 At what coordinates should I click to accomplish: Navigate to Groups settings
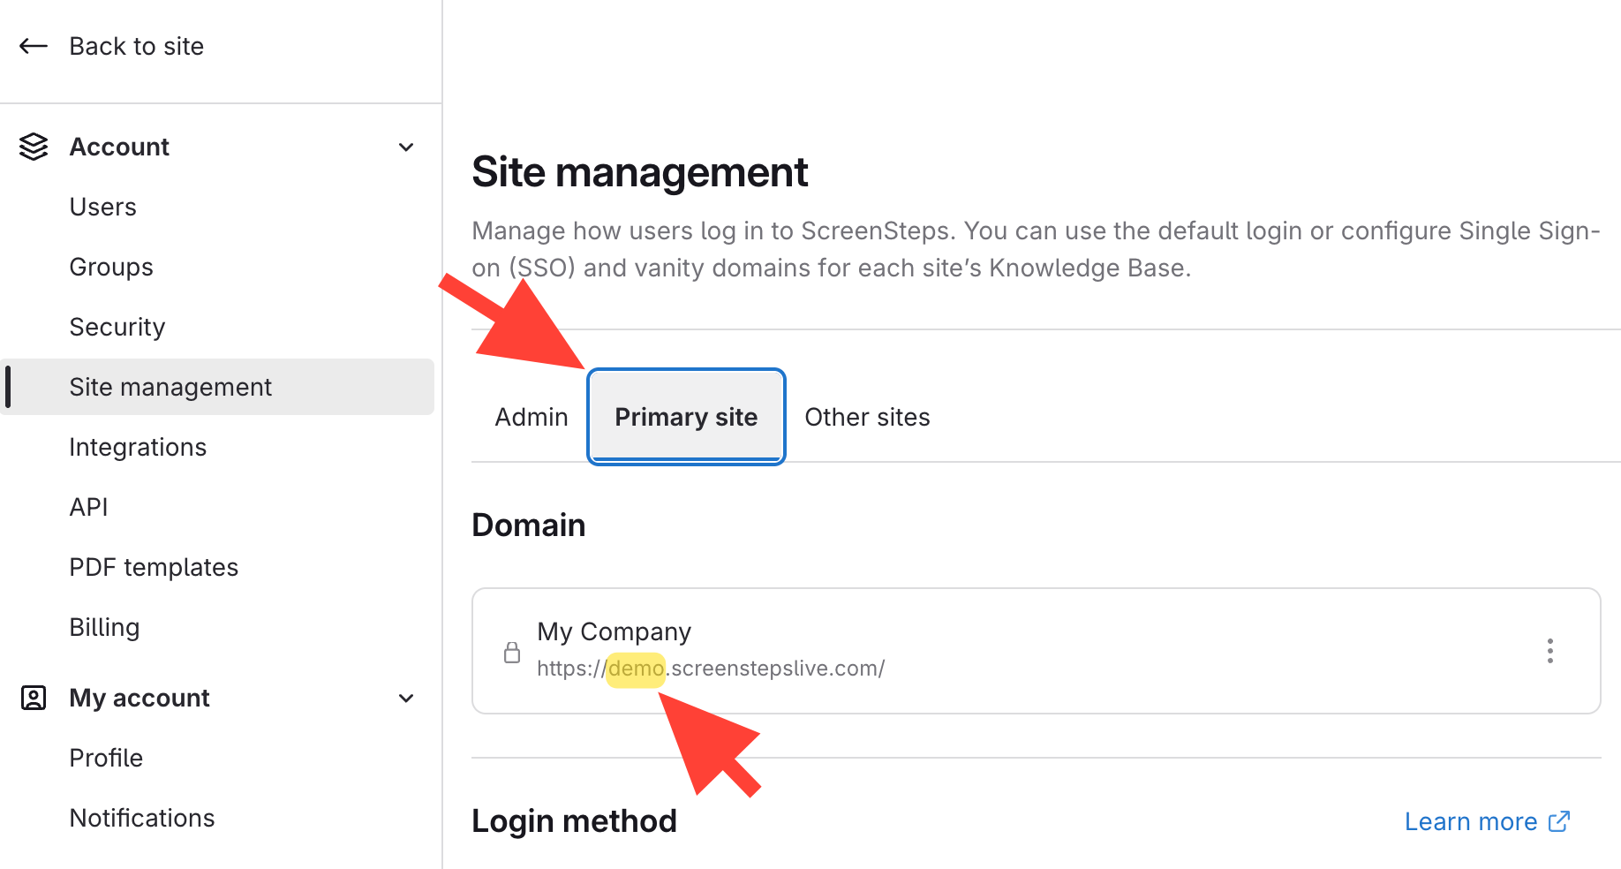[x=111, y=267]
